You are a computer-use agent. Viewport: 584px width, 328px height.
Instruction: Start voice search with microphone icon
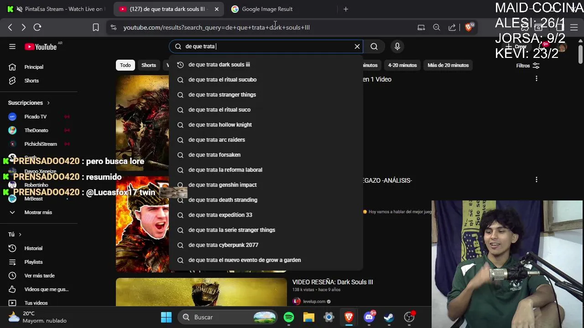click(397, 46)
